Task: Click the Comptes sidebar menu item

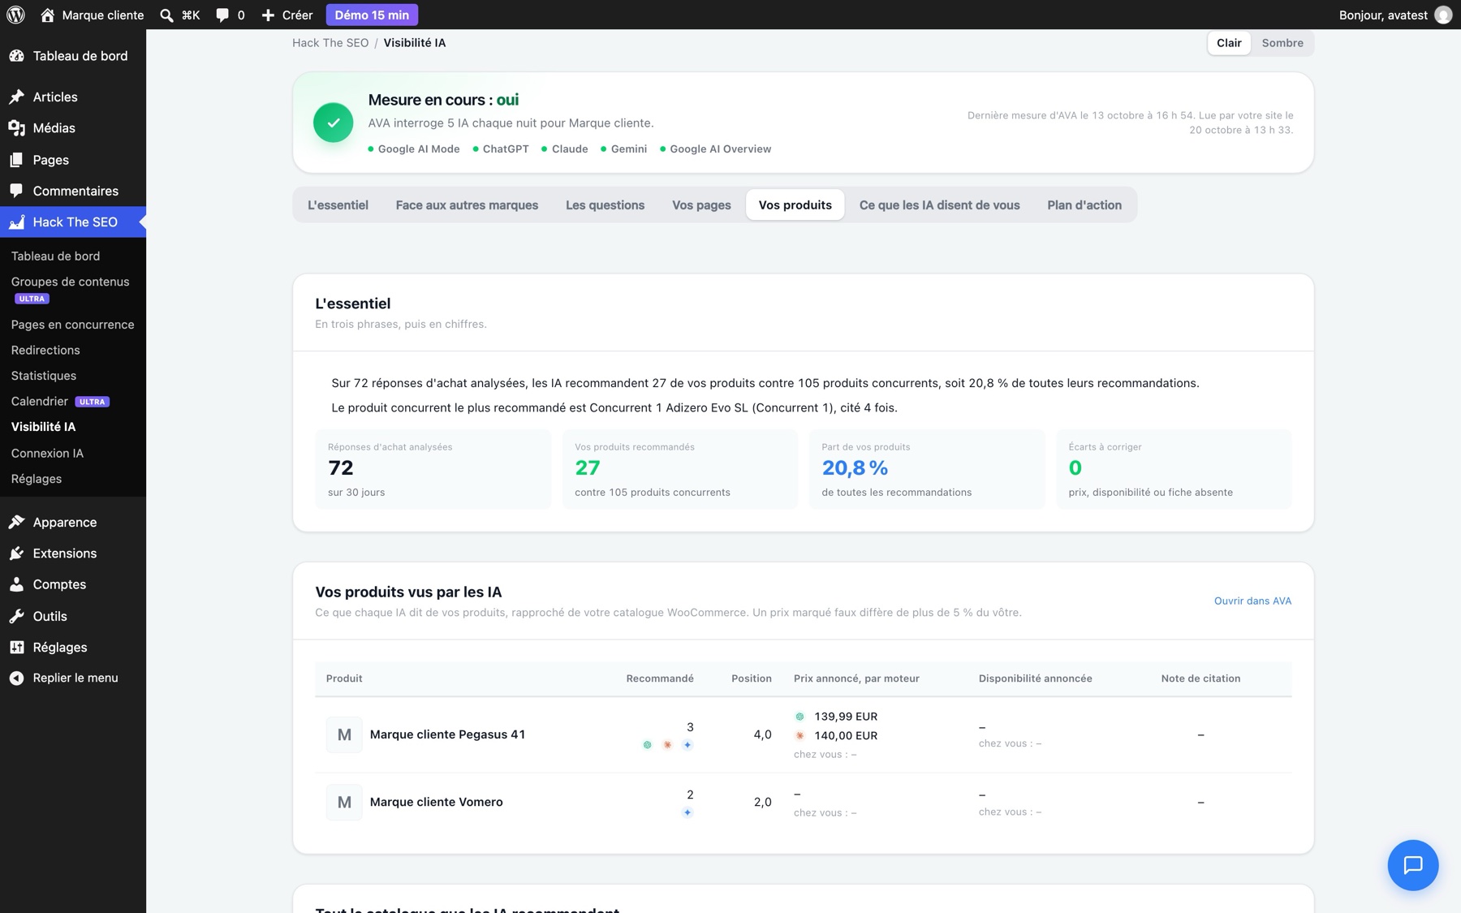Action: click(x=73, y=584)
